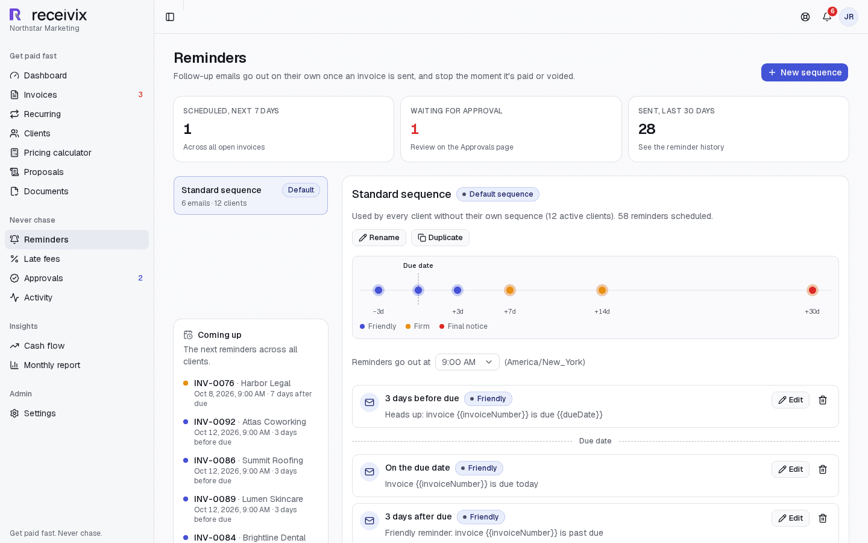Click the receivix logo
This screenshot has height=543, width=868.
48,15
